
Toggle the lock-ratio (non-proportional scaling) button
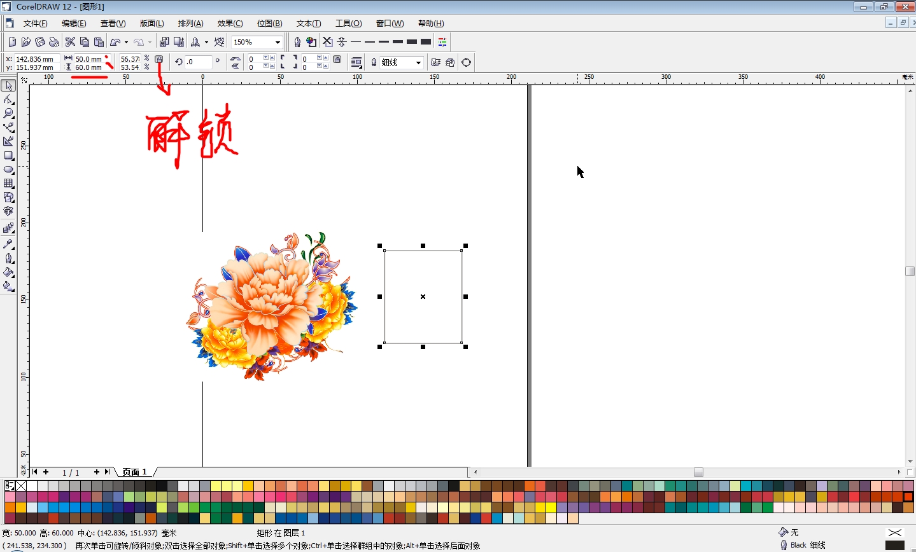pos(159,59)
